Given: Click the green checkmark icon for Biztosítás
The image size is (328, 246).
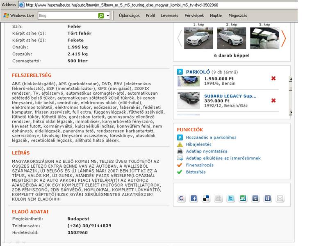Looking at the screenshot, I should click(180, 172).
